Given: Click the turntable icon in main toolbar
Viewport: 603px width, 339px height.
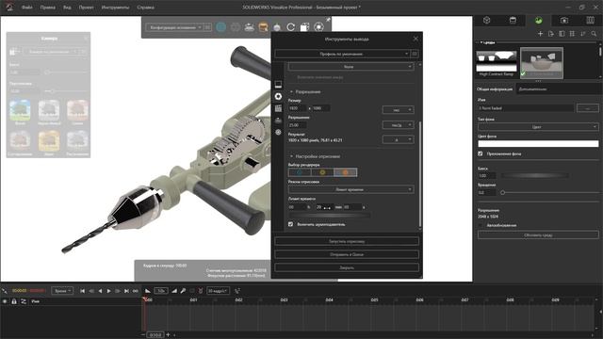Looking at the screenshot, I should point(249,27).
